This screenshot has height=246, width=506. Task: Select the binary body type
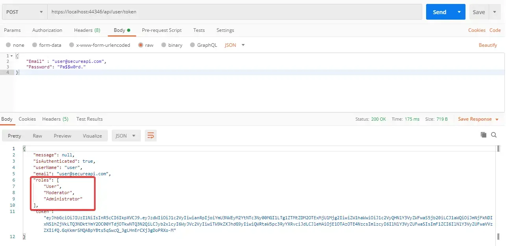pos(172,45)
